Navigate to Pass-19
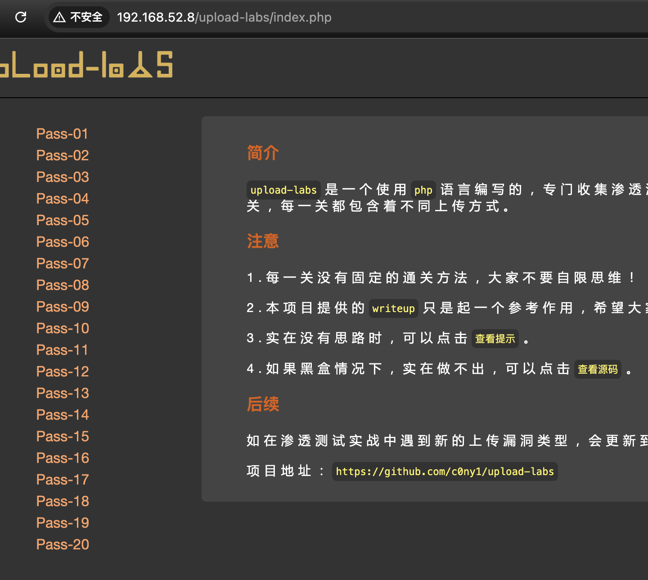The height and width of the screenshot is (580, 648). point(63,523)
